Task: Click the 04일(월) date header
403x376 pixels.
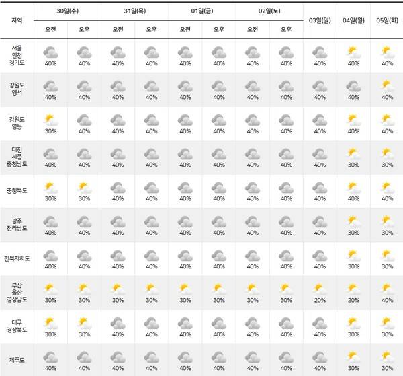Action: coord(353,20)
